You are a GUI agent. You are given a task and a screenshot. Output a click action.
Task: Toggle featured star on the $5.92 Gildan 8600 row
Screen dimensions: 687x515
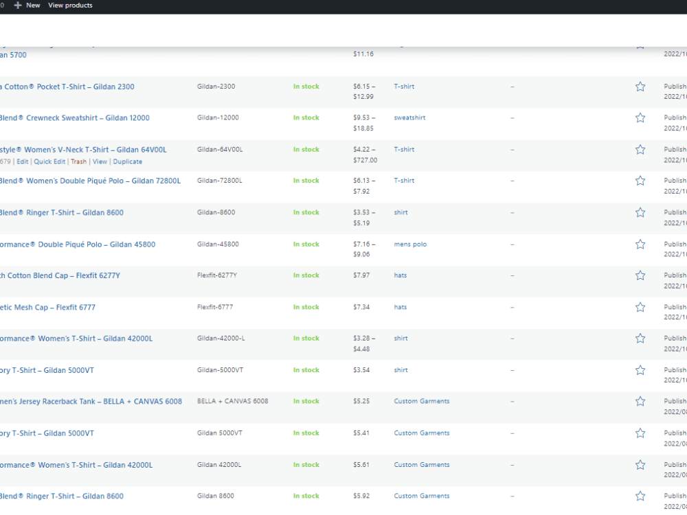pyautogui.click(x=640, y=496)
